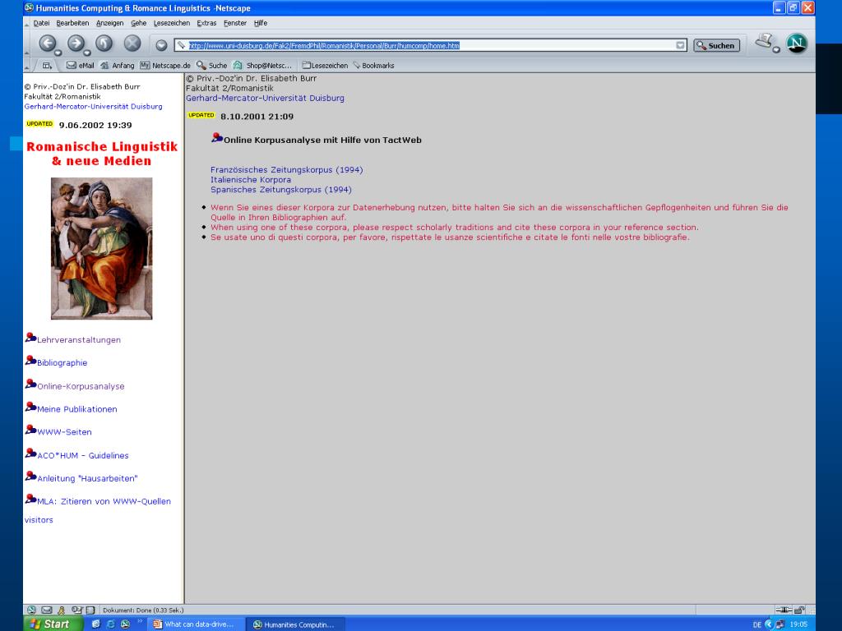Click the Bookmarks toolbar item
842x631 pixels.
(373, 66)
